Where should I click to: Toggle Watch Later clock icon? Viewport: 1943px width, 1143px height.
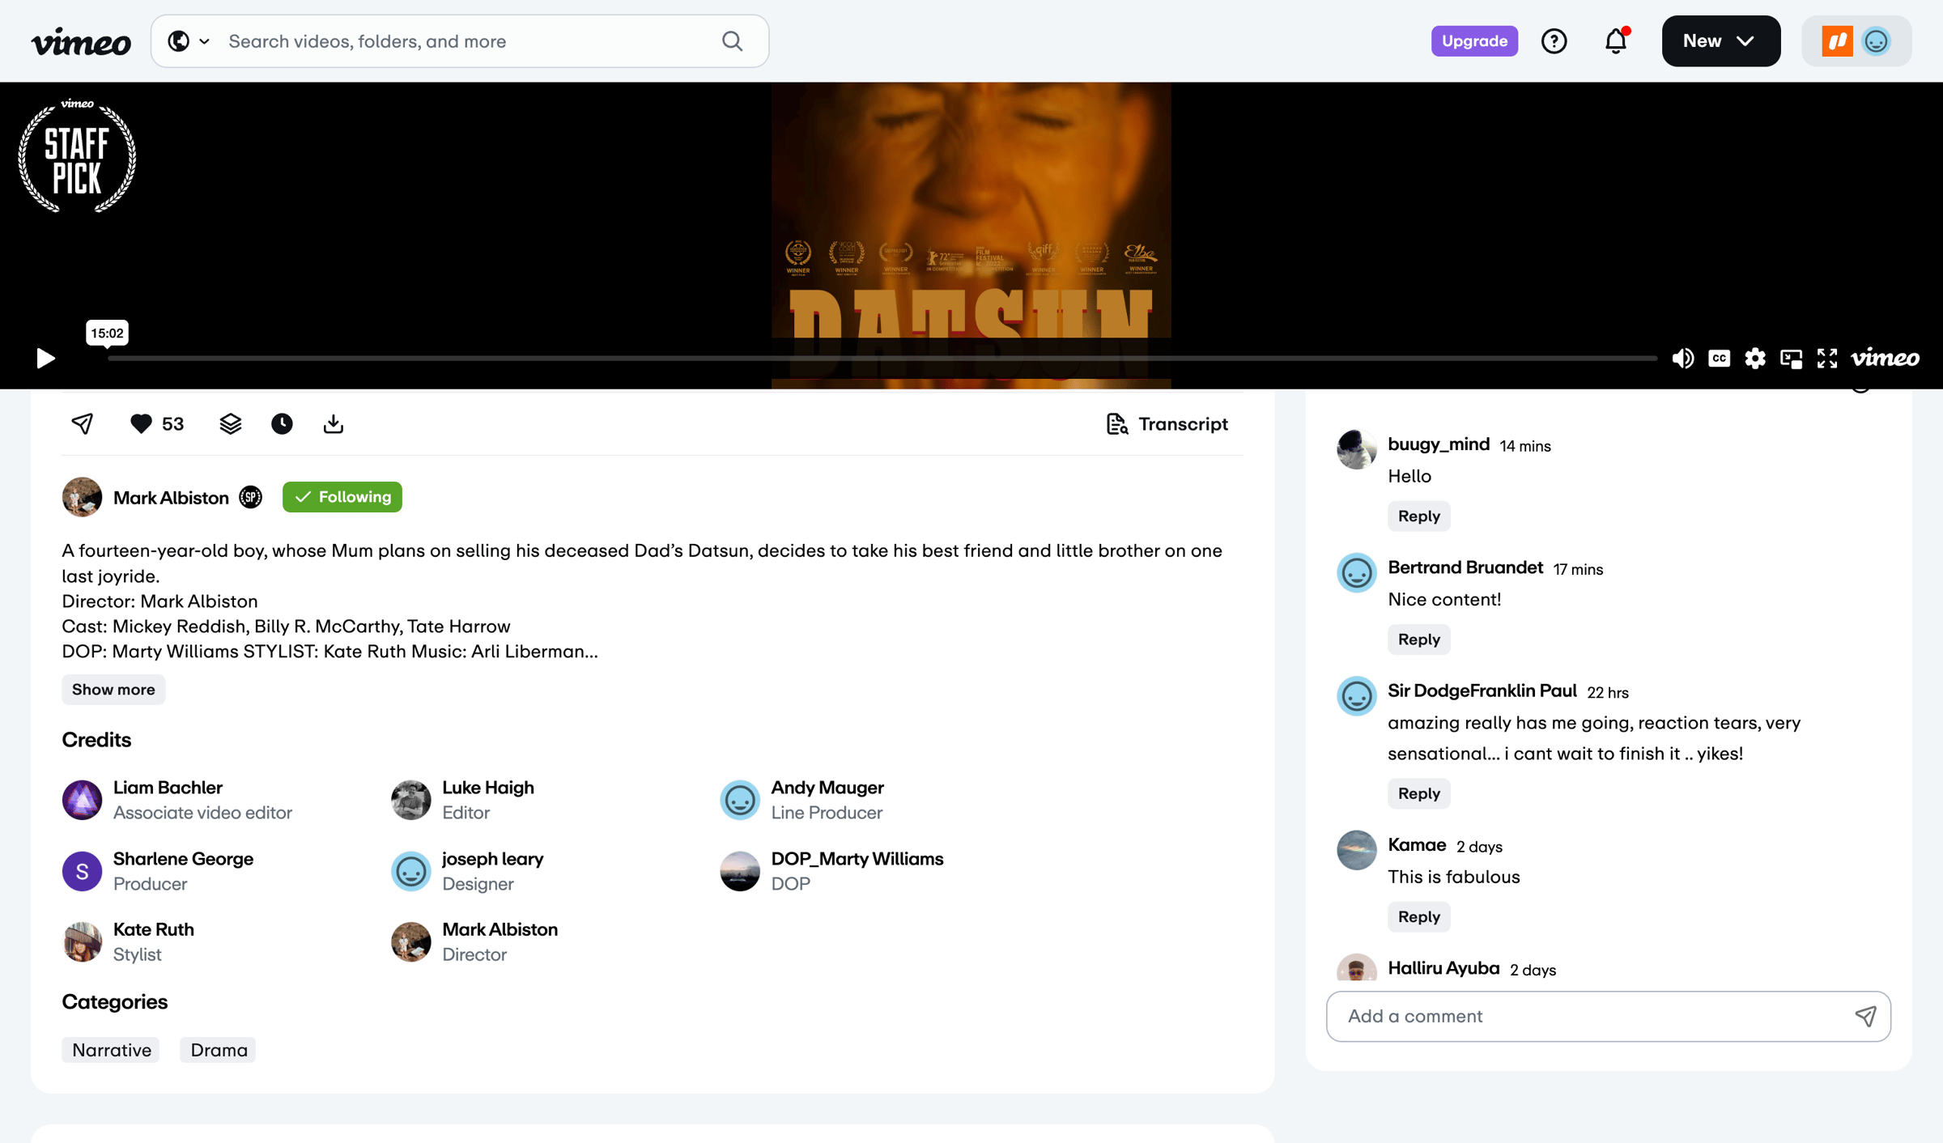click(x=282, y=423)
